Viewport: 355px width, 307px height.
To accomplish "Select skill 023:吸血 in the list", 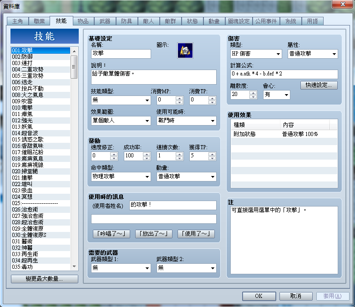I will tap(41, 190).
